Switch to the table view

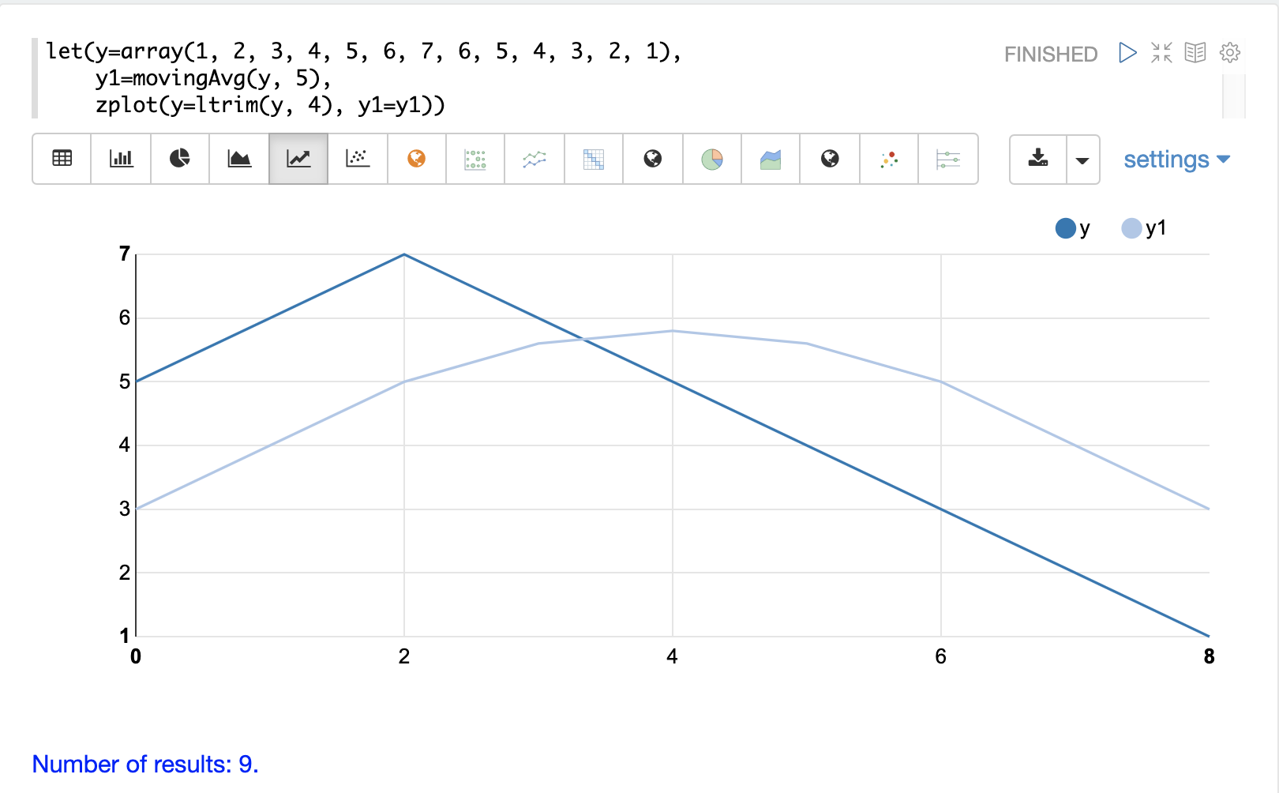click(x=62, y=159)
